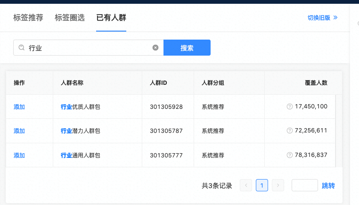The width and height of the screenshot is (359, 205).
Task: Add 行业通用人群包 via 添加
Action: pos(19,156)
